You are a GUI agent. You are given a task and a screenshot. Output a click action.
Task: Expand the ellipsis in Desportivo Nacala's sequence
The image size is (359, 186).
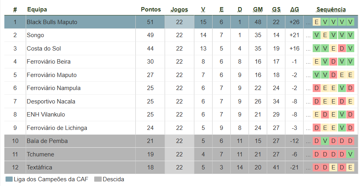[308, 101]
